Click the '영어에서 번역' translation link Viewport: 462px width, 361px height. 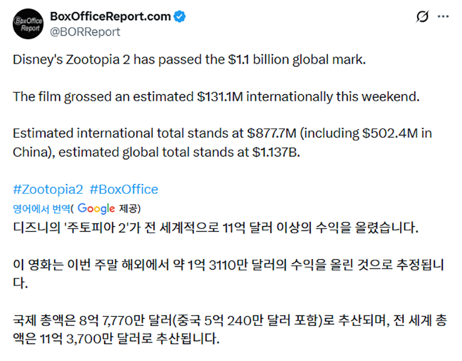tap(42, 208)
